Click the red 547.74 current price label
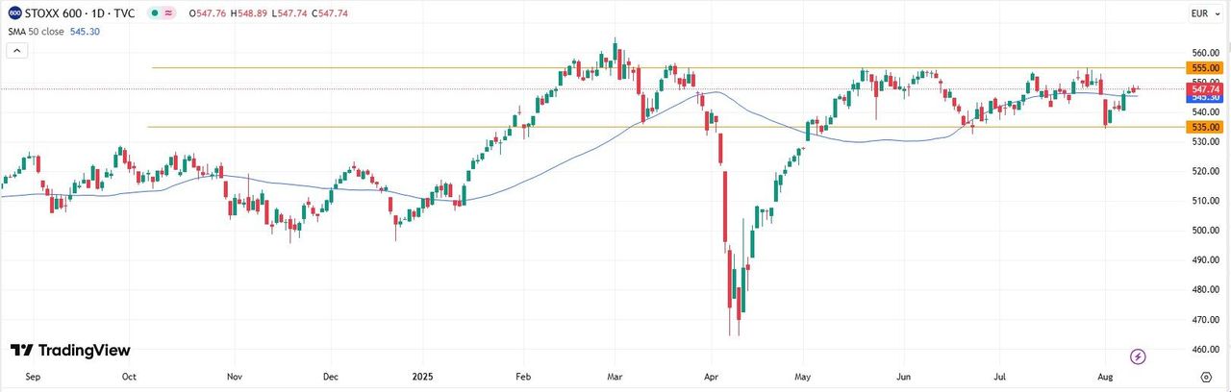1231x392 pixels. point(1205,87)
